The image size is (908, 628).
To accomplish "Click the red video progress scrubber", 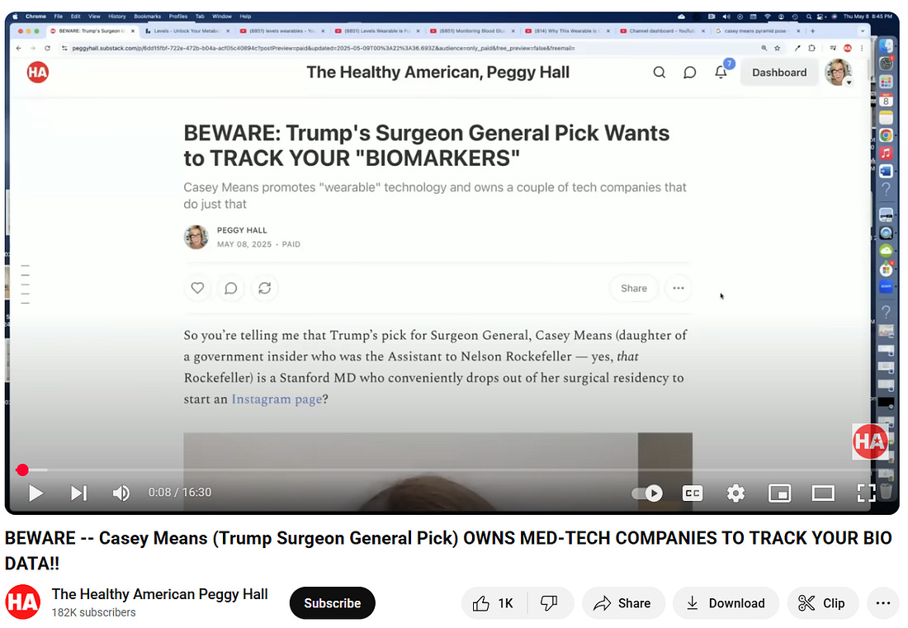I will pos(22,470).
